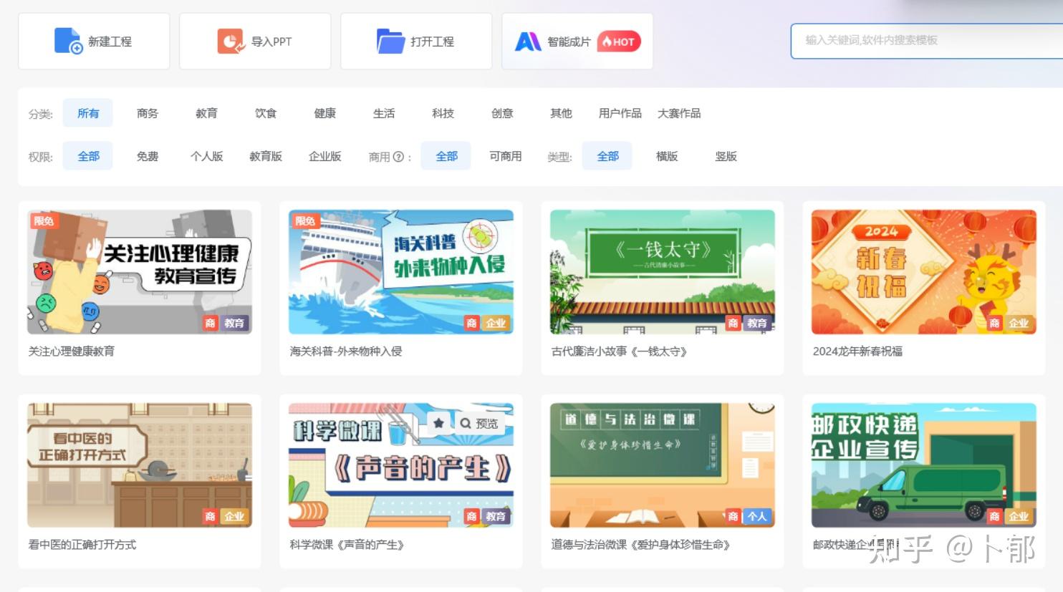Open the 关注心理健康教育 template title link
The height and width of the screenshot is (592, 1063).
tap(72, 351)
